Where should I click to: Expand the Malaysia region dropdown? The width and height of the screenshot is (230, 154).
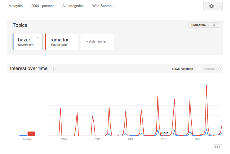[x=17, y=6]
